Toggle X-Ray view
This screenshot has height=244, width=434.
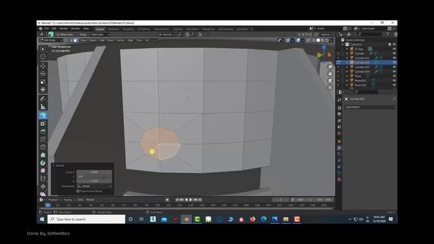pos(308,41)
